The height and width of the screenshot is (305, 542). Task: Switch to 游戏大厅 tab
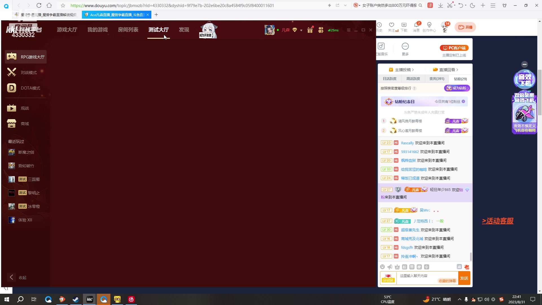pyautogui.click(x=67, y=30)
